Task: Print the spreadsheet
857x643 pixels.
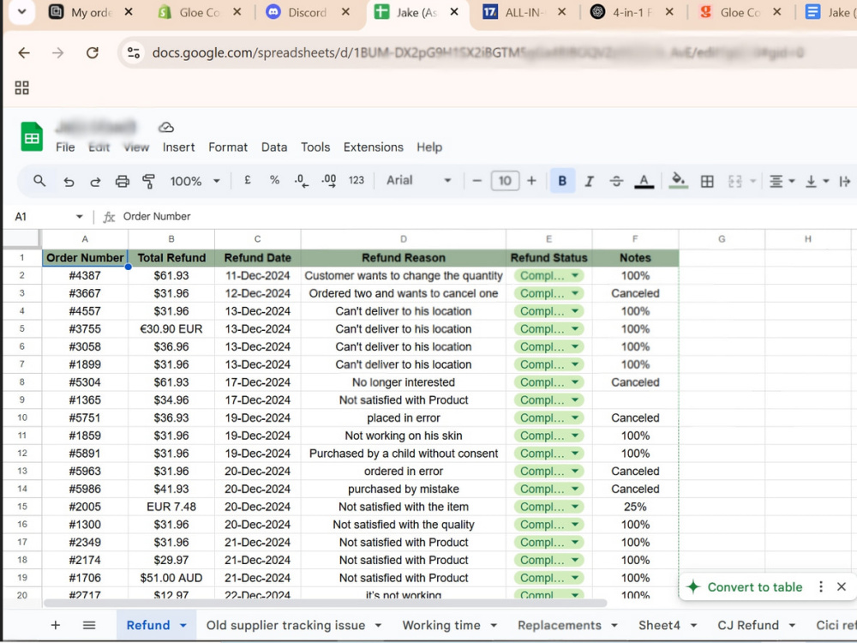Action: click(x=122, y=181)
